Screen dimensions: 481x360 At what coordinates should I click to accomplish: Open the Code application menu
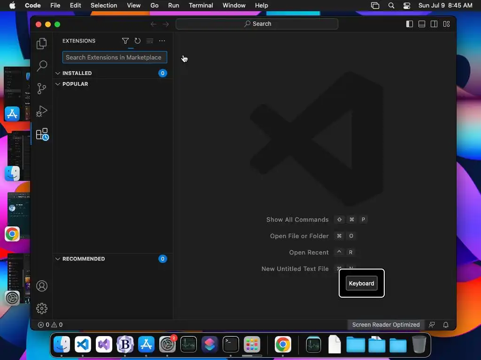coord(33,6)
